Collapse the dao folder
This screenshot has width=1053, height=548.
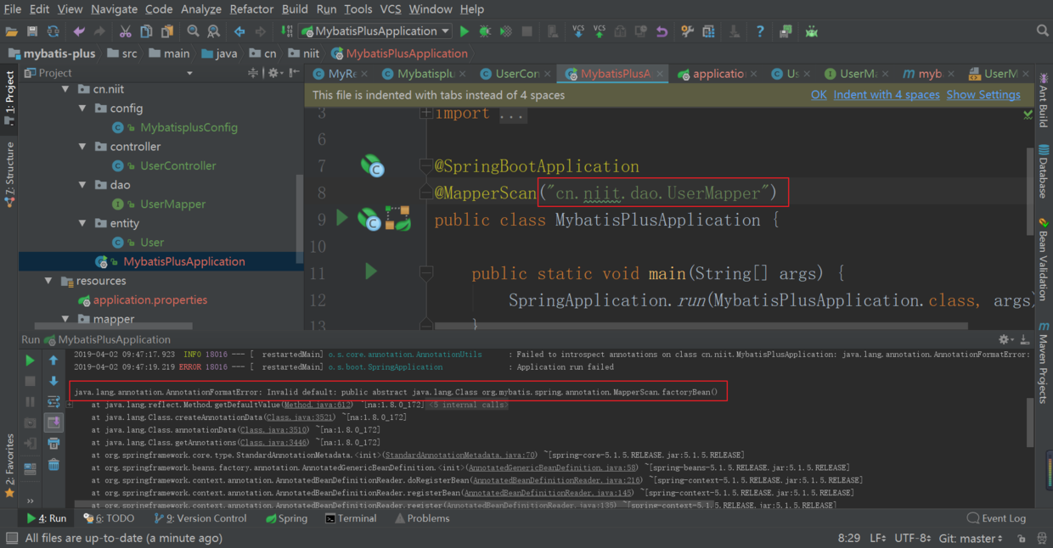coord(82,185)
